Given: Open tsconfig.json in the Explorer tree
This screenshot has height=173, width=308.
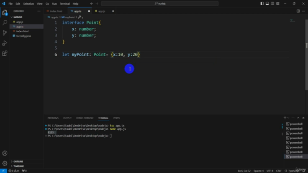Looking at the screenshot, I should point(26,36).
